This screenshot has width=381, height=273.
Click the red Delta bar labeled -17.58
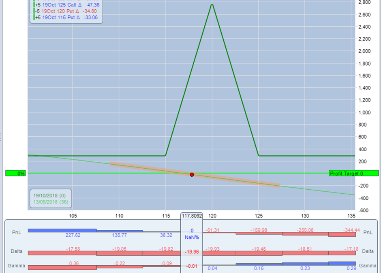(x=62, y=253)
